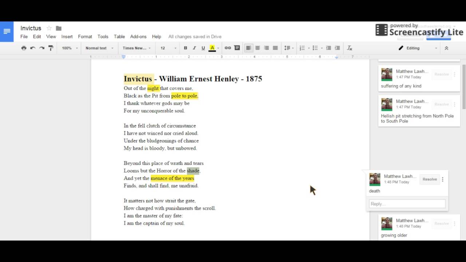This screenshot has width=466, height=262.
Task: Open the Normal text style dropdown
Action: [x=99, y=48]
